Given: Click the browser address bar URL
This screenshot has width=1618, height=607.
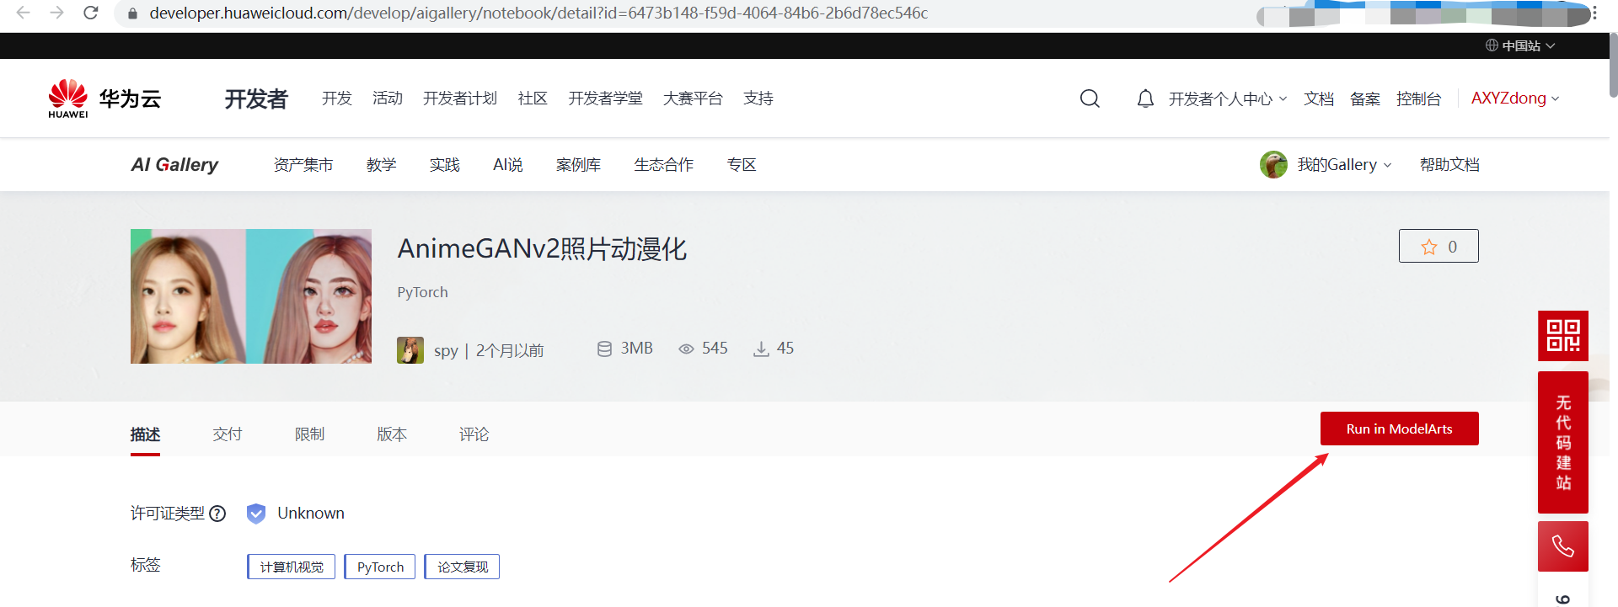Looking at the screenshot, I should pyautogui.click(x=538, y=13).
